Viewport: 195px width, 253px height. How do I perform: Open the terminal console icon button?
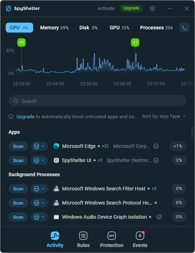pos(184,28)
